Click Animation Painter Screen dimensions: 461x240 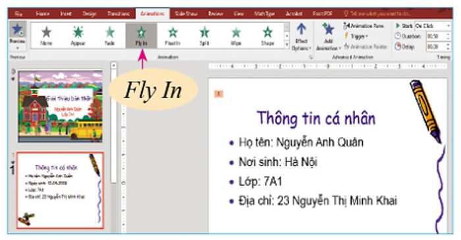pyautogui.click(x=366, y=47)
